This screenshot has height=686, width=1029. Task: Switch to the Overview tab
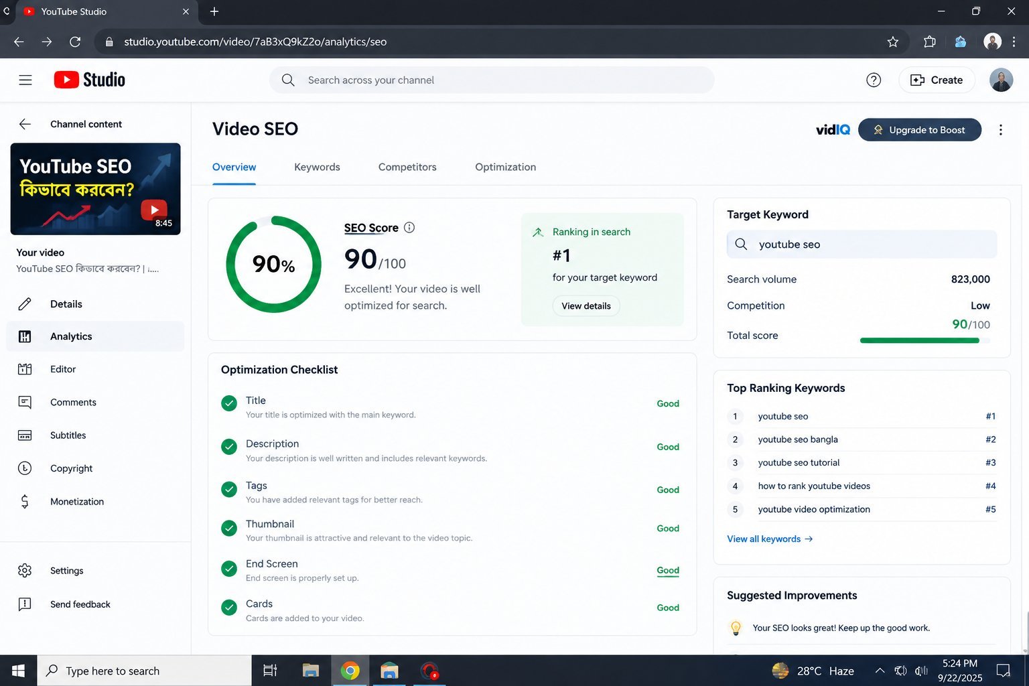click(234, 167)
